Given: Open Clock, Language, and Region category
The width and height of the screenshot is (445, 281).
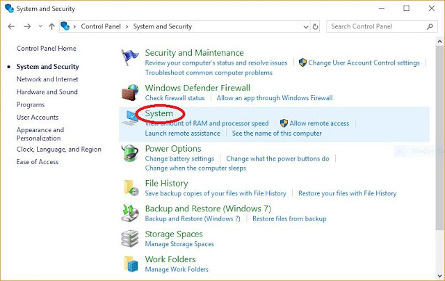Looking at the screenshot, I should 58,150.
